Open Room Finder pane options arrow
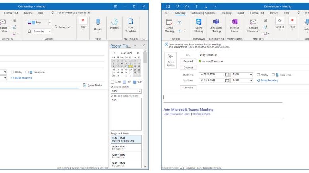The height and width of the screenshot is (173, 309). [x=135, y=45]
